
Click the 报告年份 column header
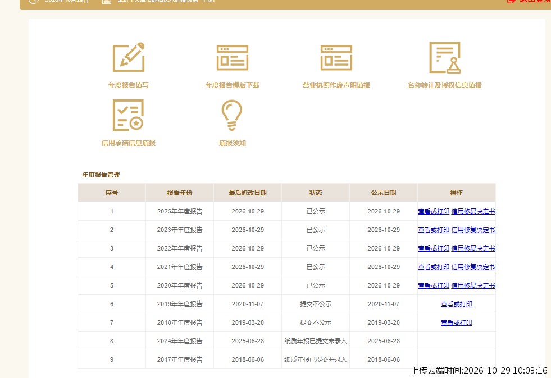[x=180, y=193]
